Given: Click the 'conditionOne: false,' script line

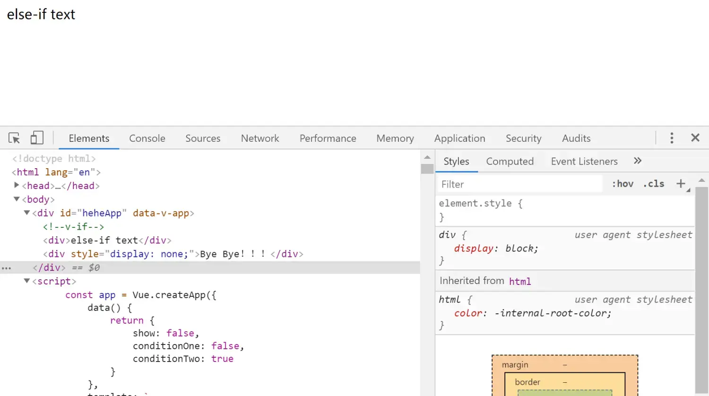Looking at the screenshot, I should tap(188, 346).
